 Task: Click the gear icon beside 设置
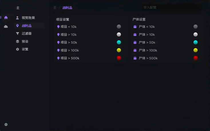(x=17, y=49)
